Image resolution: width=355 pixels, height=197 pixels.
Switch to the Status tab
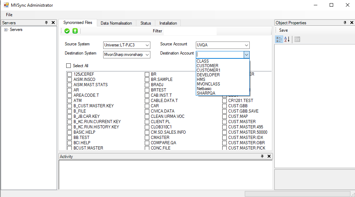click(145, 23)
